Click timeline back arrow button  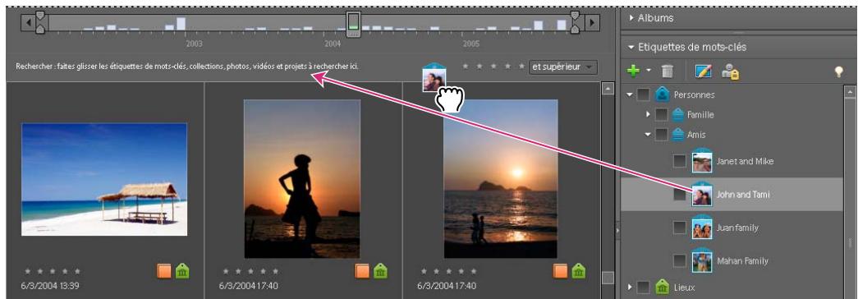point(27,22)
